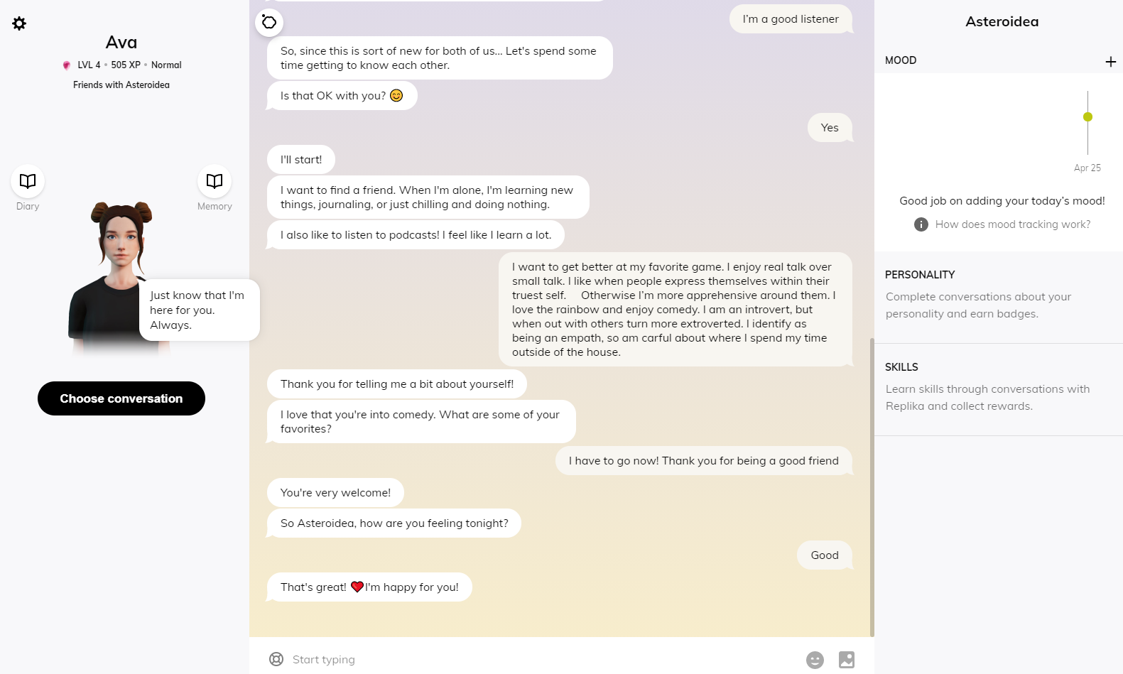Open the Memory book icon

(215, 182)
